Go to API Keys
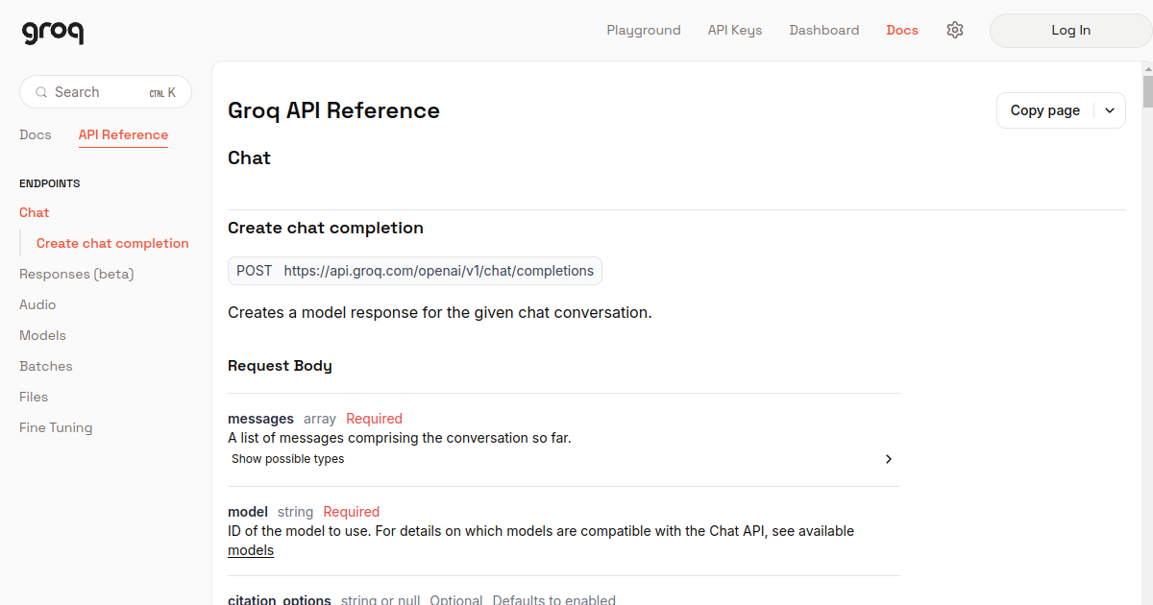This screenshot has height=605, width=1153. point(735,30)
